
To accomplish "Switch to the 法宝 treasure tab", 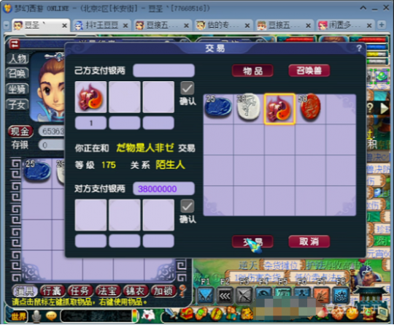I will [107, 291].
